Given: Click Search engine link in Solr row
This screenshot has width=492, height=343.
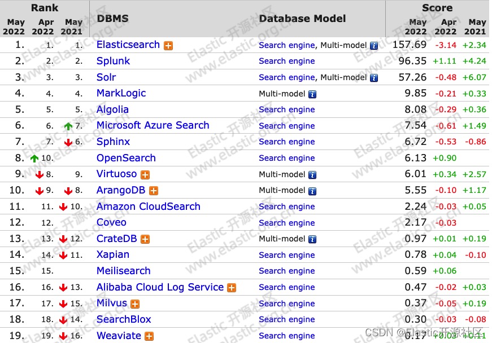Looking at the screenshot, I should 287,77.
